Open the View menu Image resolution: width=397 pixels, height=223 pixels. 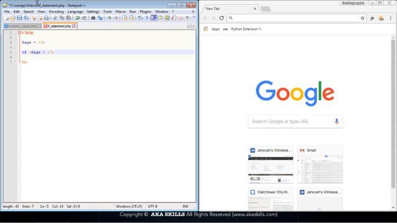[42, 12]
